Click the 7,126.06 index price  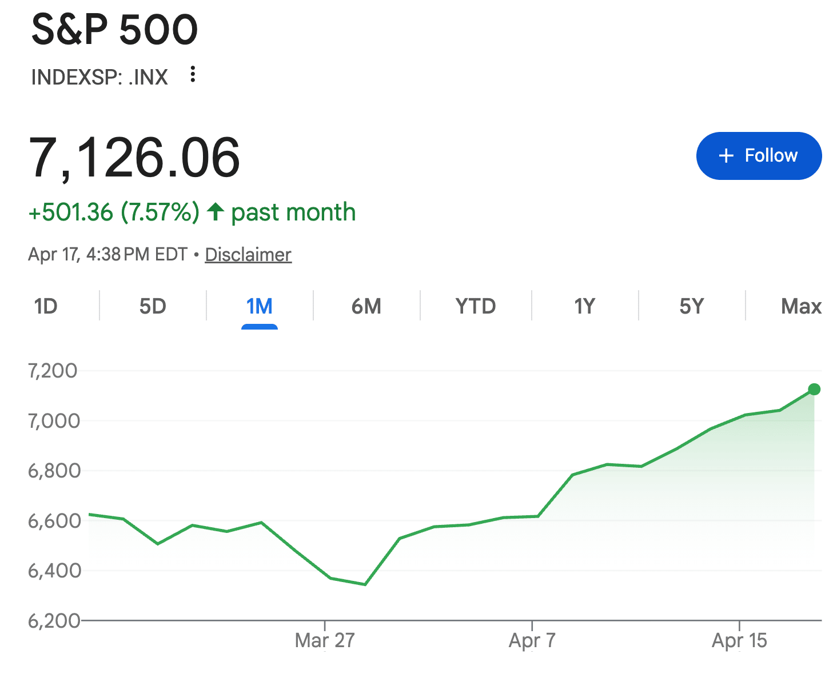[x=134, y=158]
